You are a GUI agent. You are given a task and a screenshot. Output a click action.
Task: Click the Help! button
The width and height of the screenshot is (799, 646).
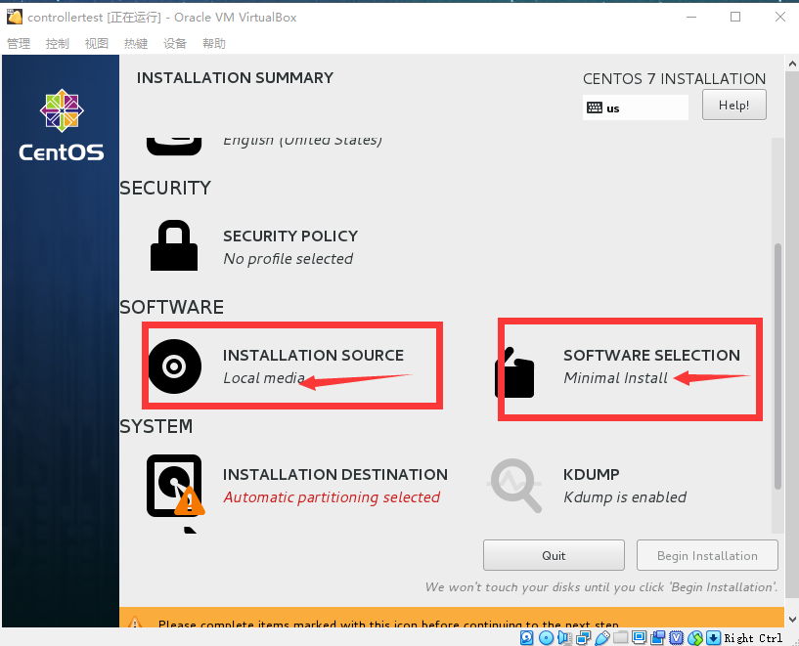coord(733,105)
